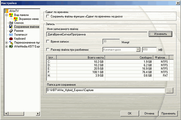Expand the AVerMedia A577 node
181x120 pixels.
pyautogui.click(x=6, y=46)
